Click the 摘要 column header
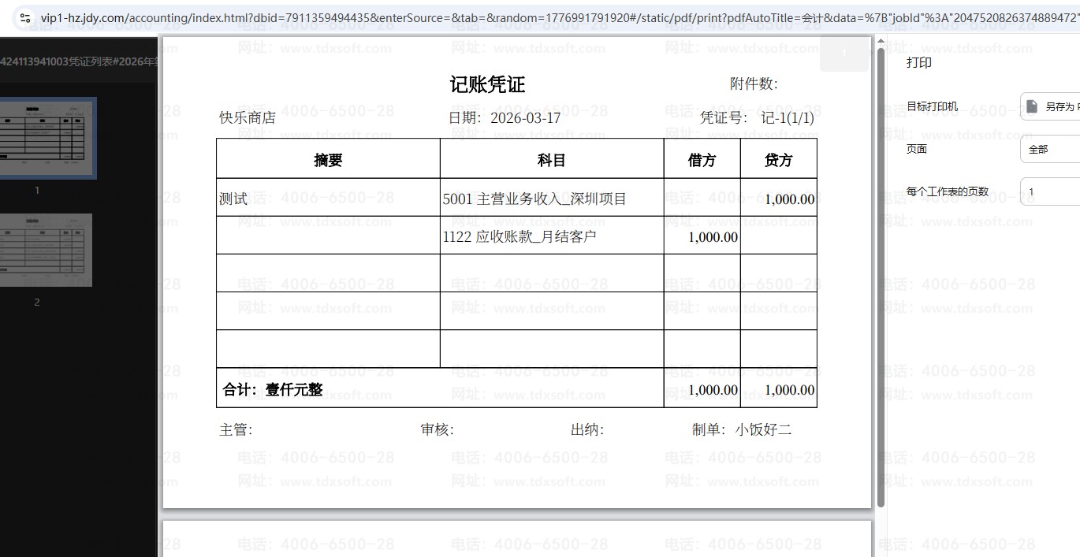 pyautogui.click(x=328, y=160)
